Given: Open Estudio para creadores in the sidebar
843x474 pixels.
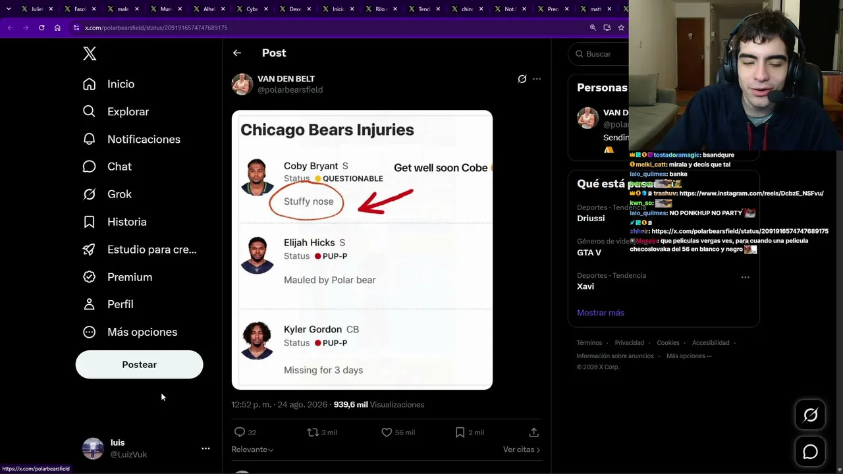Looking at the screenshot, I should click(x=140, y=250).
